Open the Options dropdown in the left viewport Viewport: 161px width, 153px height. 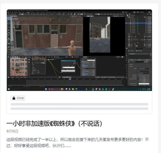(x=80, y=16)
